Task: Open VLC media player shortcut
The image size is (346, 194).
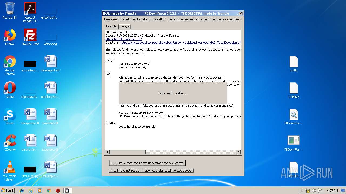Action: [x=10, y=171]
